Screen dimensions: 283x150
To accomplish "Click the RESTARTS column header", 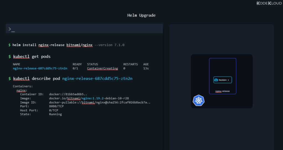I will tap(130, 64).
